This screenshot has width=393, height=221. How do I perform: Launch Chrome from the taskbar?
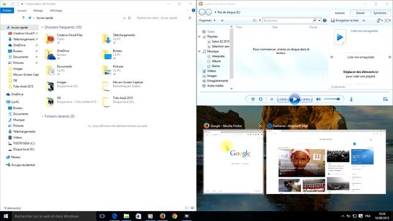[174, 216]
